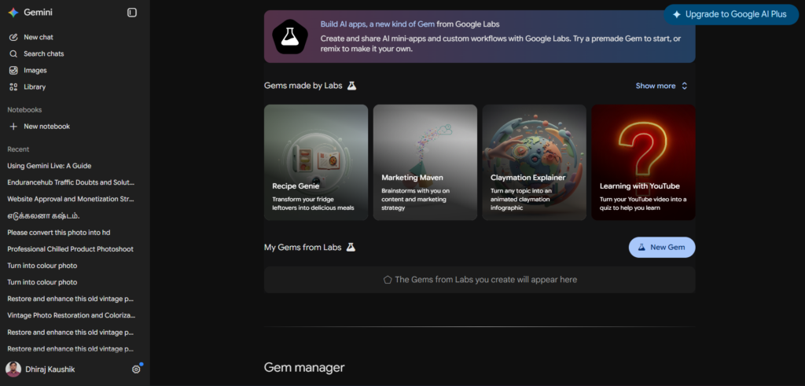Click the flask icon beside My Gems from Labs

coord(351,247)
